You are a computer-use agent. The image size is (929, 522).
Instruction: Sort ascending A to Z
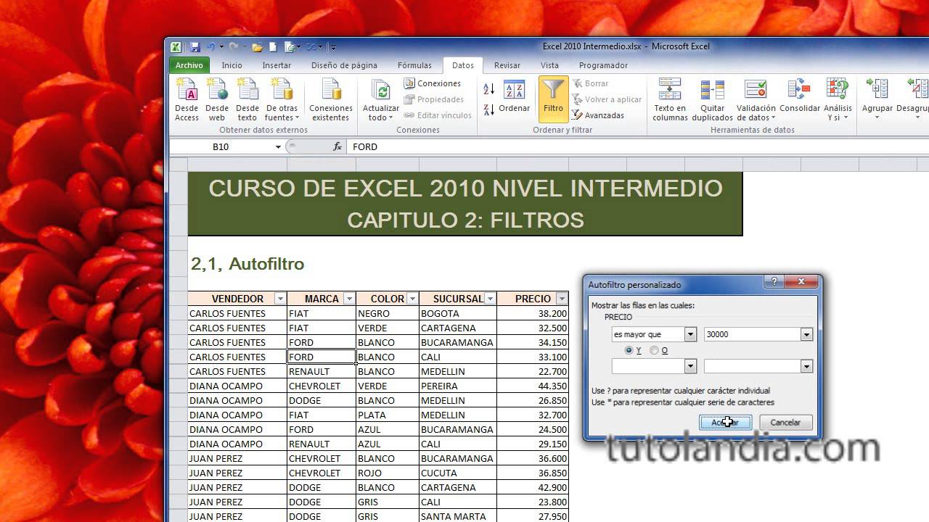tap(488, 89)
